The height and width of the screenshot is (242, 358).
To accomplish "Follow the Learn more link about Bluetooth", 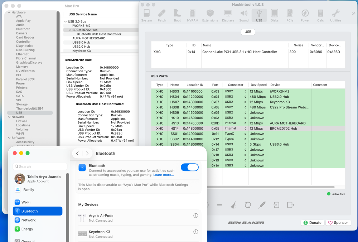I will click(164, 175).
